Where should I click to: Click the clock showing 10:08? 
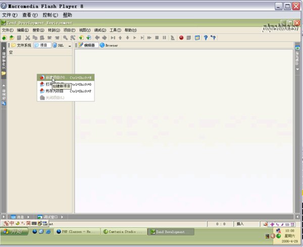(290, 231)
